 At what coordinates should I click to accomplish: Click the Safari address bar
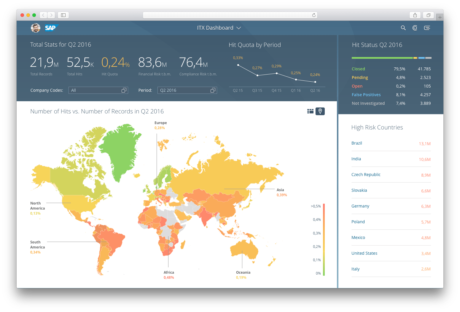(x=230, y=15)
